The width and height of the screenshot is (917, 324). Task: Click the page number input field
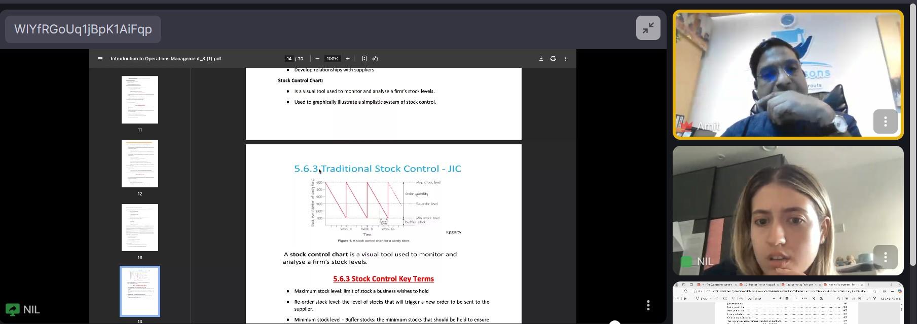(289, 59)
